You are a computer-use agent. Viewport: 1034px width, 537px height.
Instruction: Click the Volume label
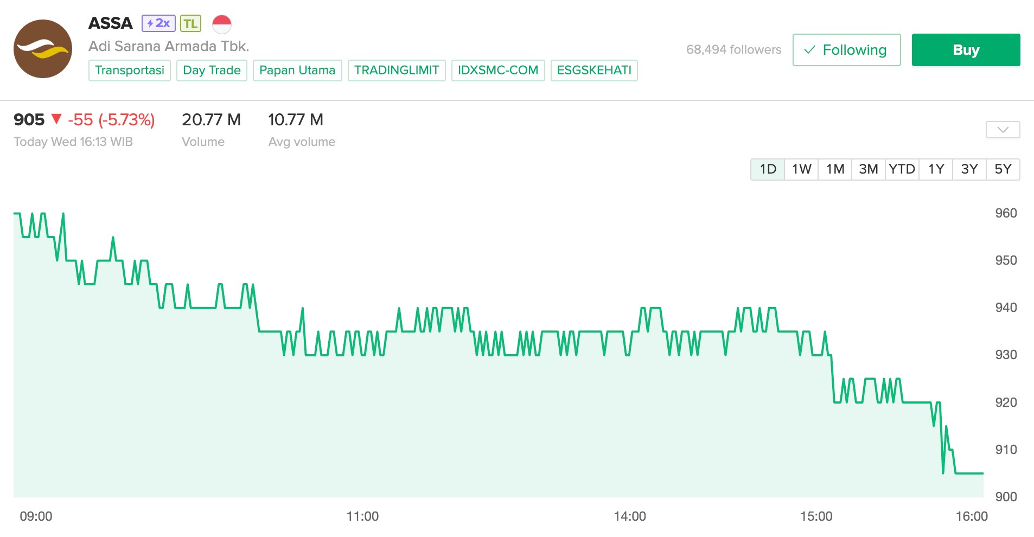tap(203, 142)
